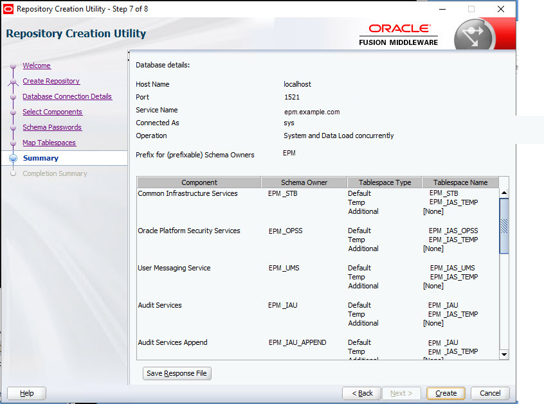Click schema owner EPM_UMS cell
This screenshot has height=404, width=544.
[x=284, y=268]
